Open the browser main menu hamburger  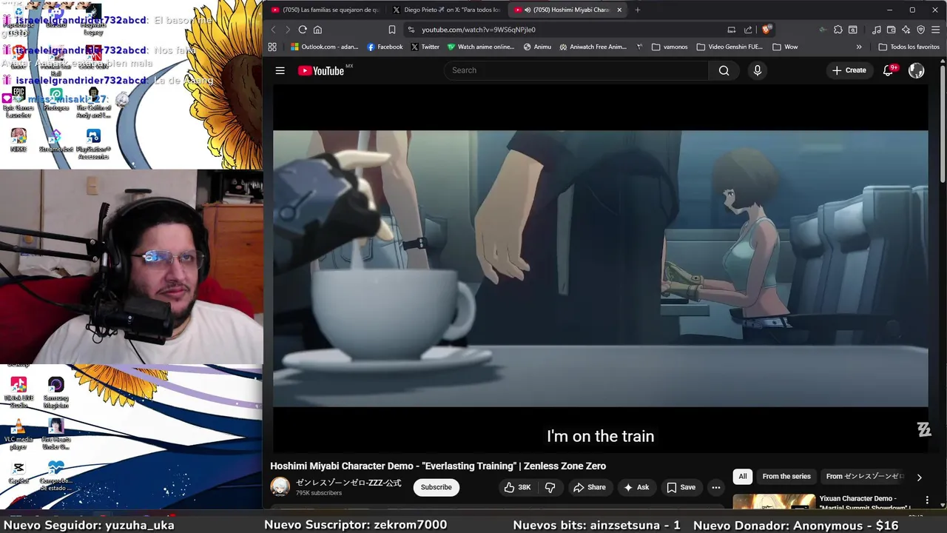(936, 30)
